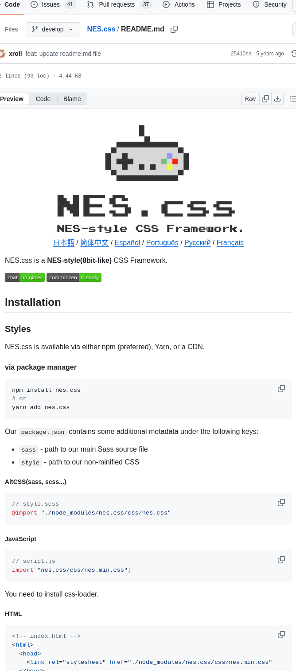Download the raw README file
Viewport: 296px width, 671px height.
point(277,99)
